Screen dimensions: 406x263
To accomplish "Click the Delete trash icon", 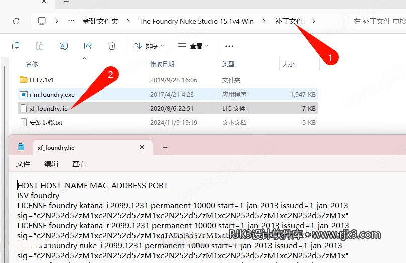I will (x=112, y=46).
